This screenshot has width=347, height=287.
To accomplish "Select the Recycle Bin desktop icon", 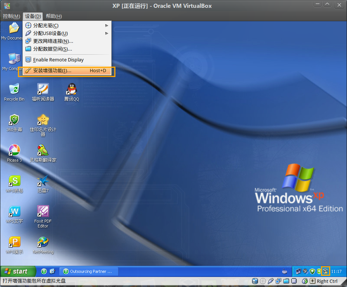I will pyautogui.click(x=15, y=92).
